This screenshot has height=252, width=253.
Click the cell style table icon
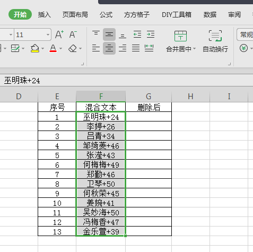tap(15, 48)
